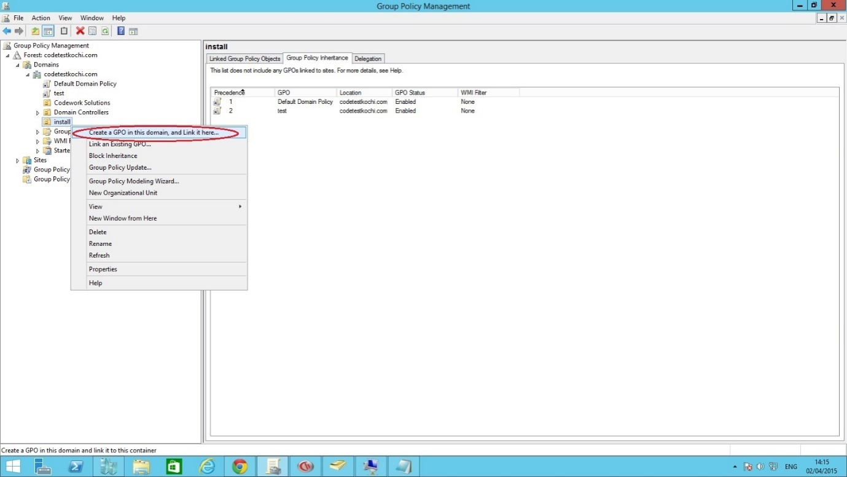
Task: Choose Create a GPO in this domain option
Action: [154, 132]
